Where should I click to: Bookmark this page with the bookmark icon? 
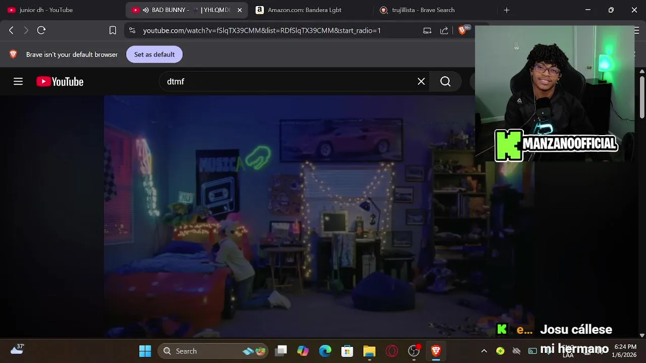tap(113, 30)
